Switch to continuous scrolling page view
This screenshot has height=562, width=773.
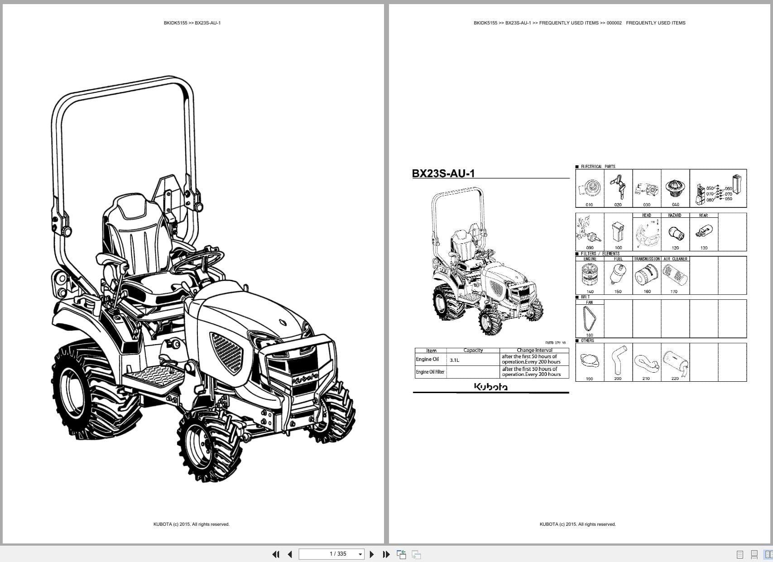(x=754, y=554)
